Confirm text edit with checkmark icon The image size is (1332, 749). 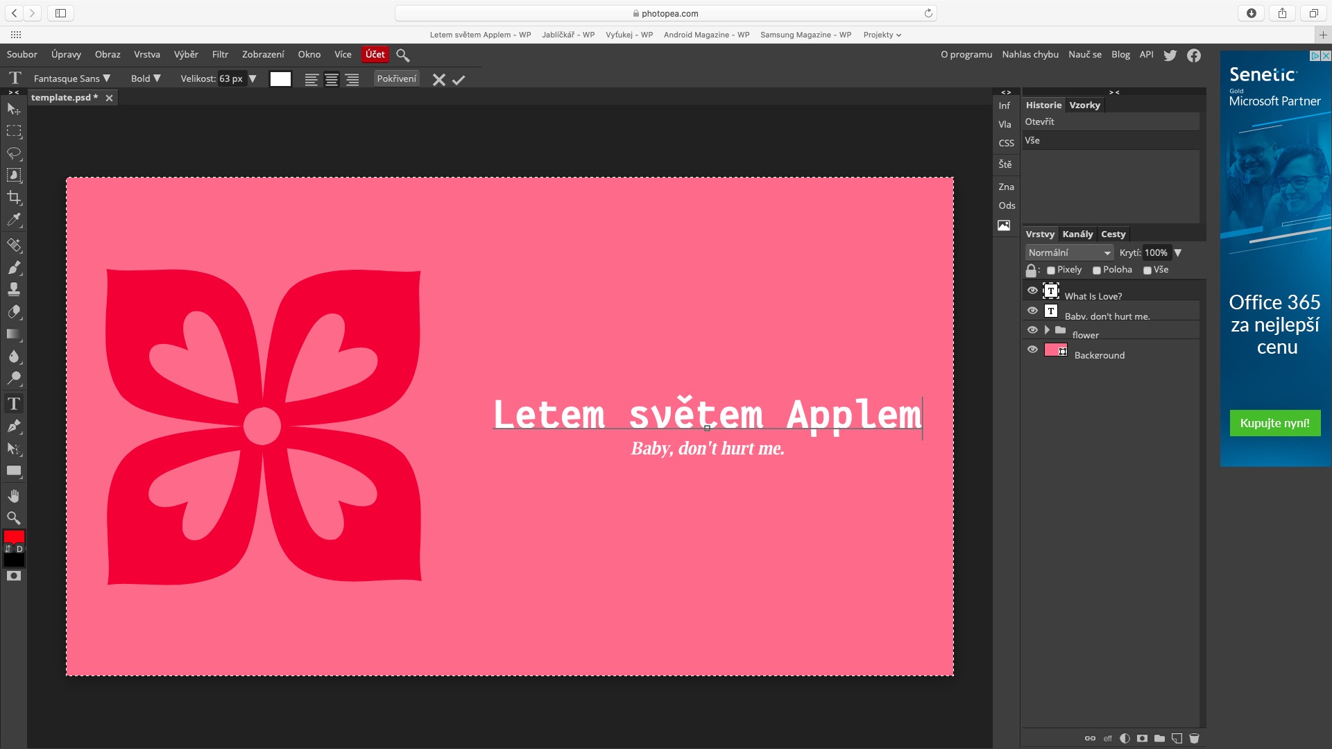click(x=459, y=80)
